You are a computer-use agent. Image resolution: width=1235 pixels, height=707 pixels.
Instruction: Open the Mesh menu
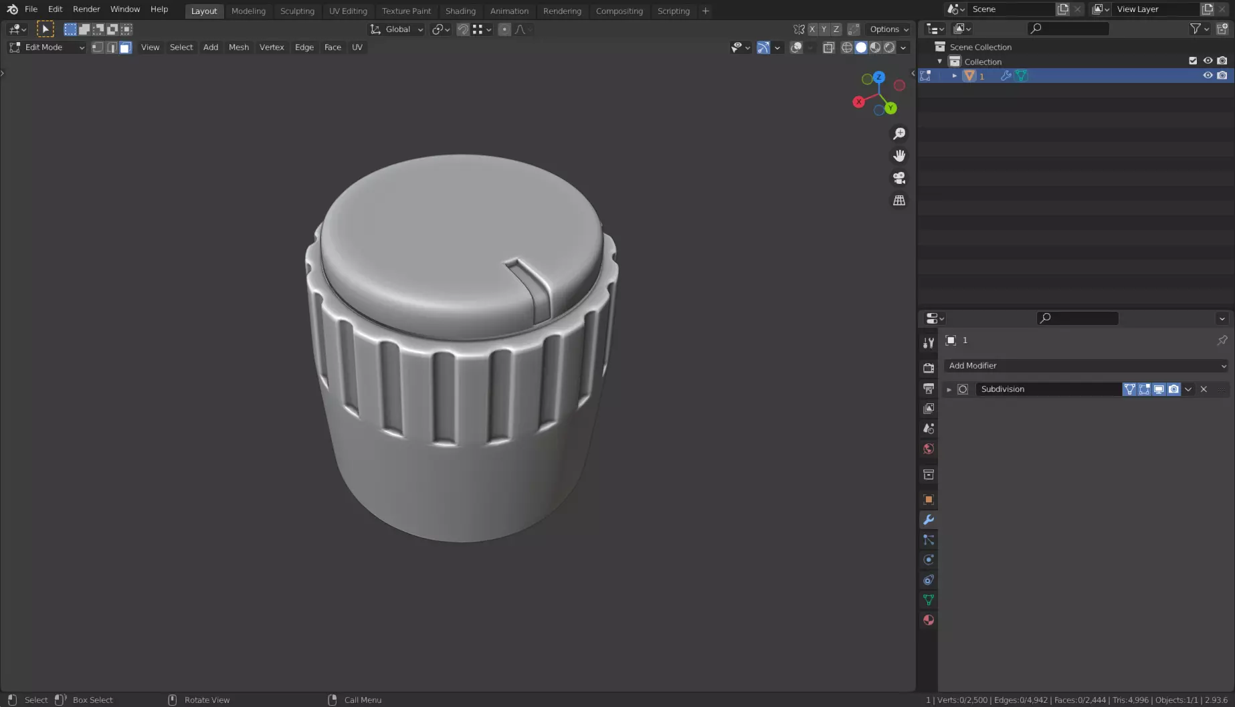(239, 47)
